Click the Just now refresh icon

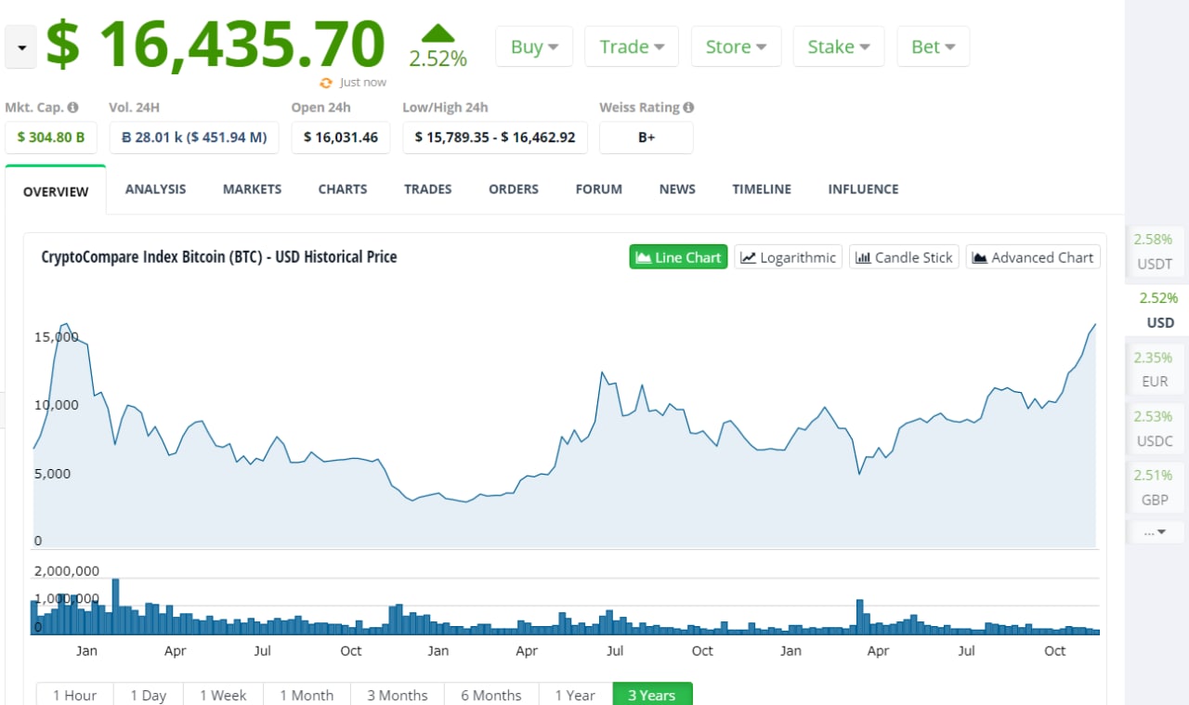coord(326,83)
